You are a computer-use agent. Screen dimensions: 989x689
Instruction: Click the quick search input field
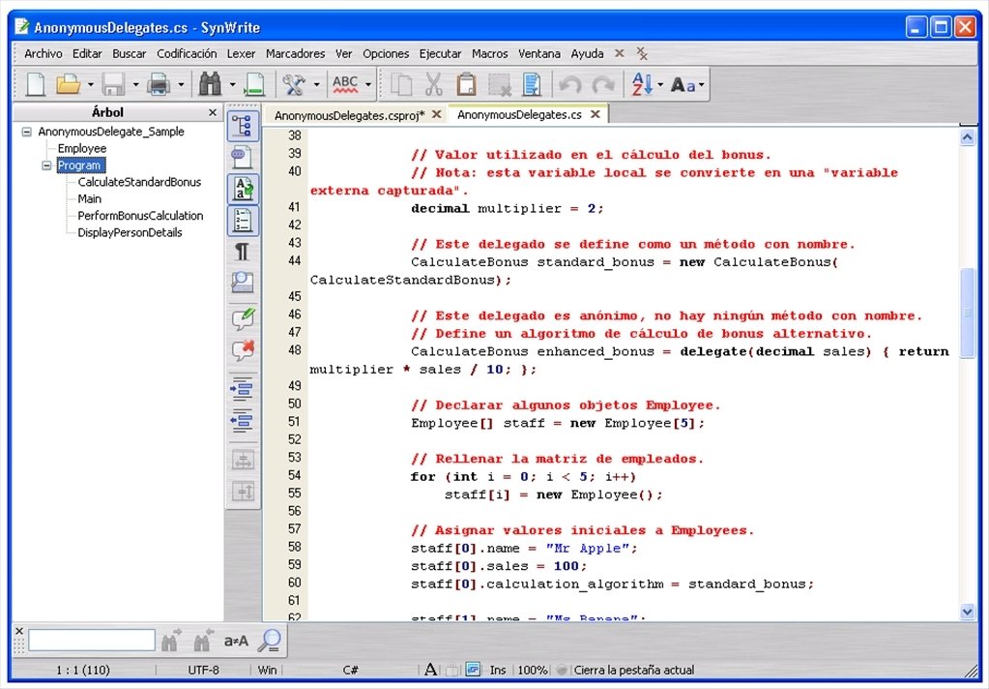tap(92, 641)
